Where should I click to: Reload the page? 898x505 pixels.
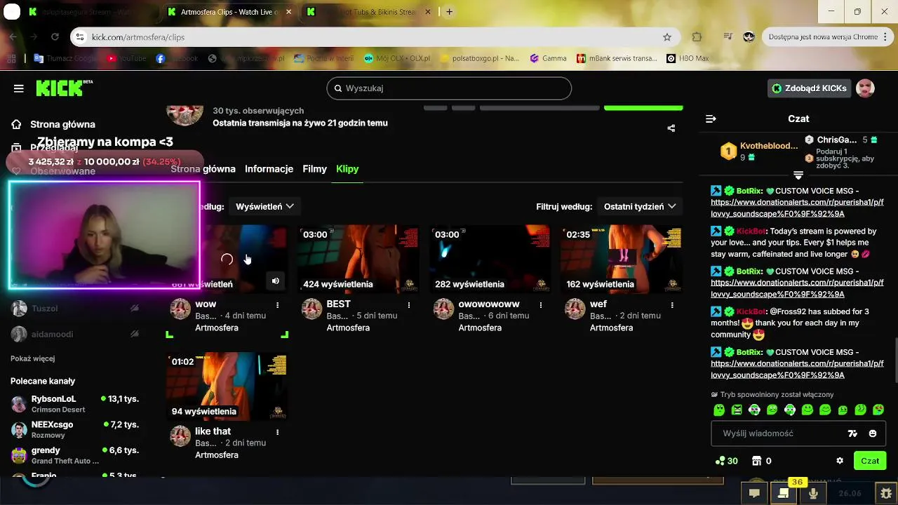[x=55, y=37]
